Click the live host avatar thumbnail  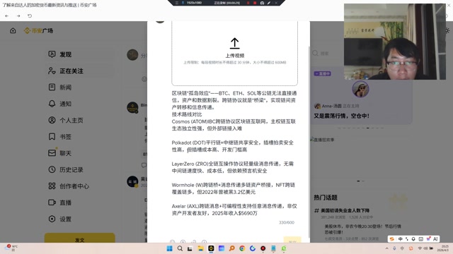click(x=360, y=89)
